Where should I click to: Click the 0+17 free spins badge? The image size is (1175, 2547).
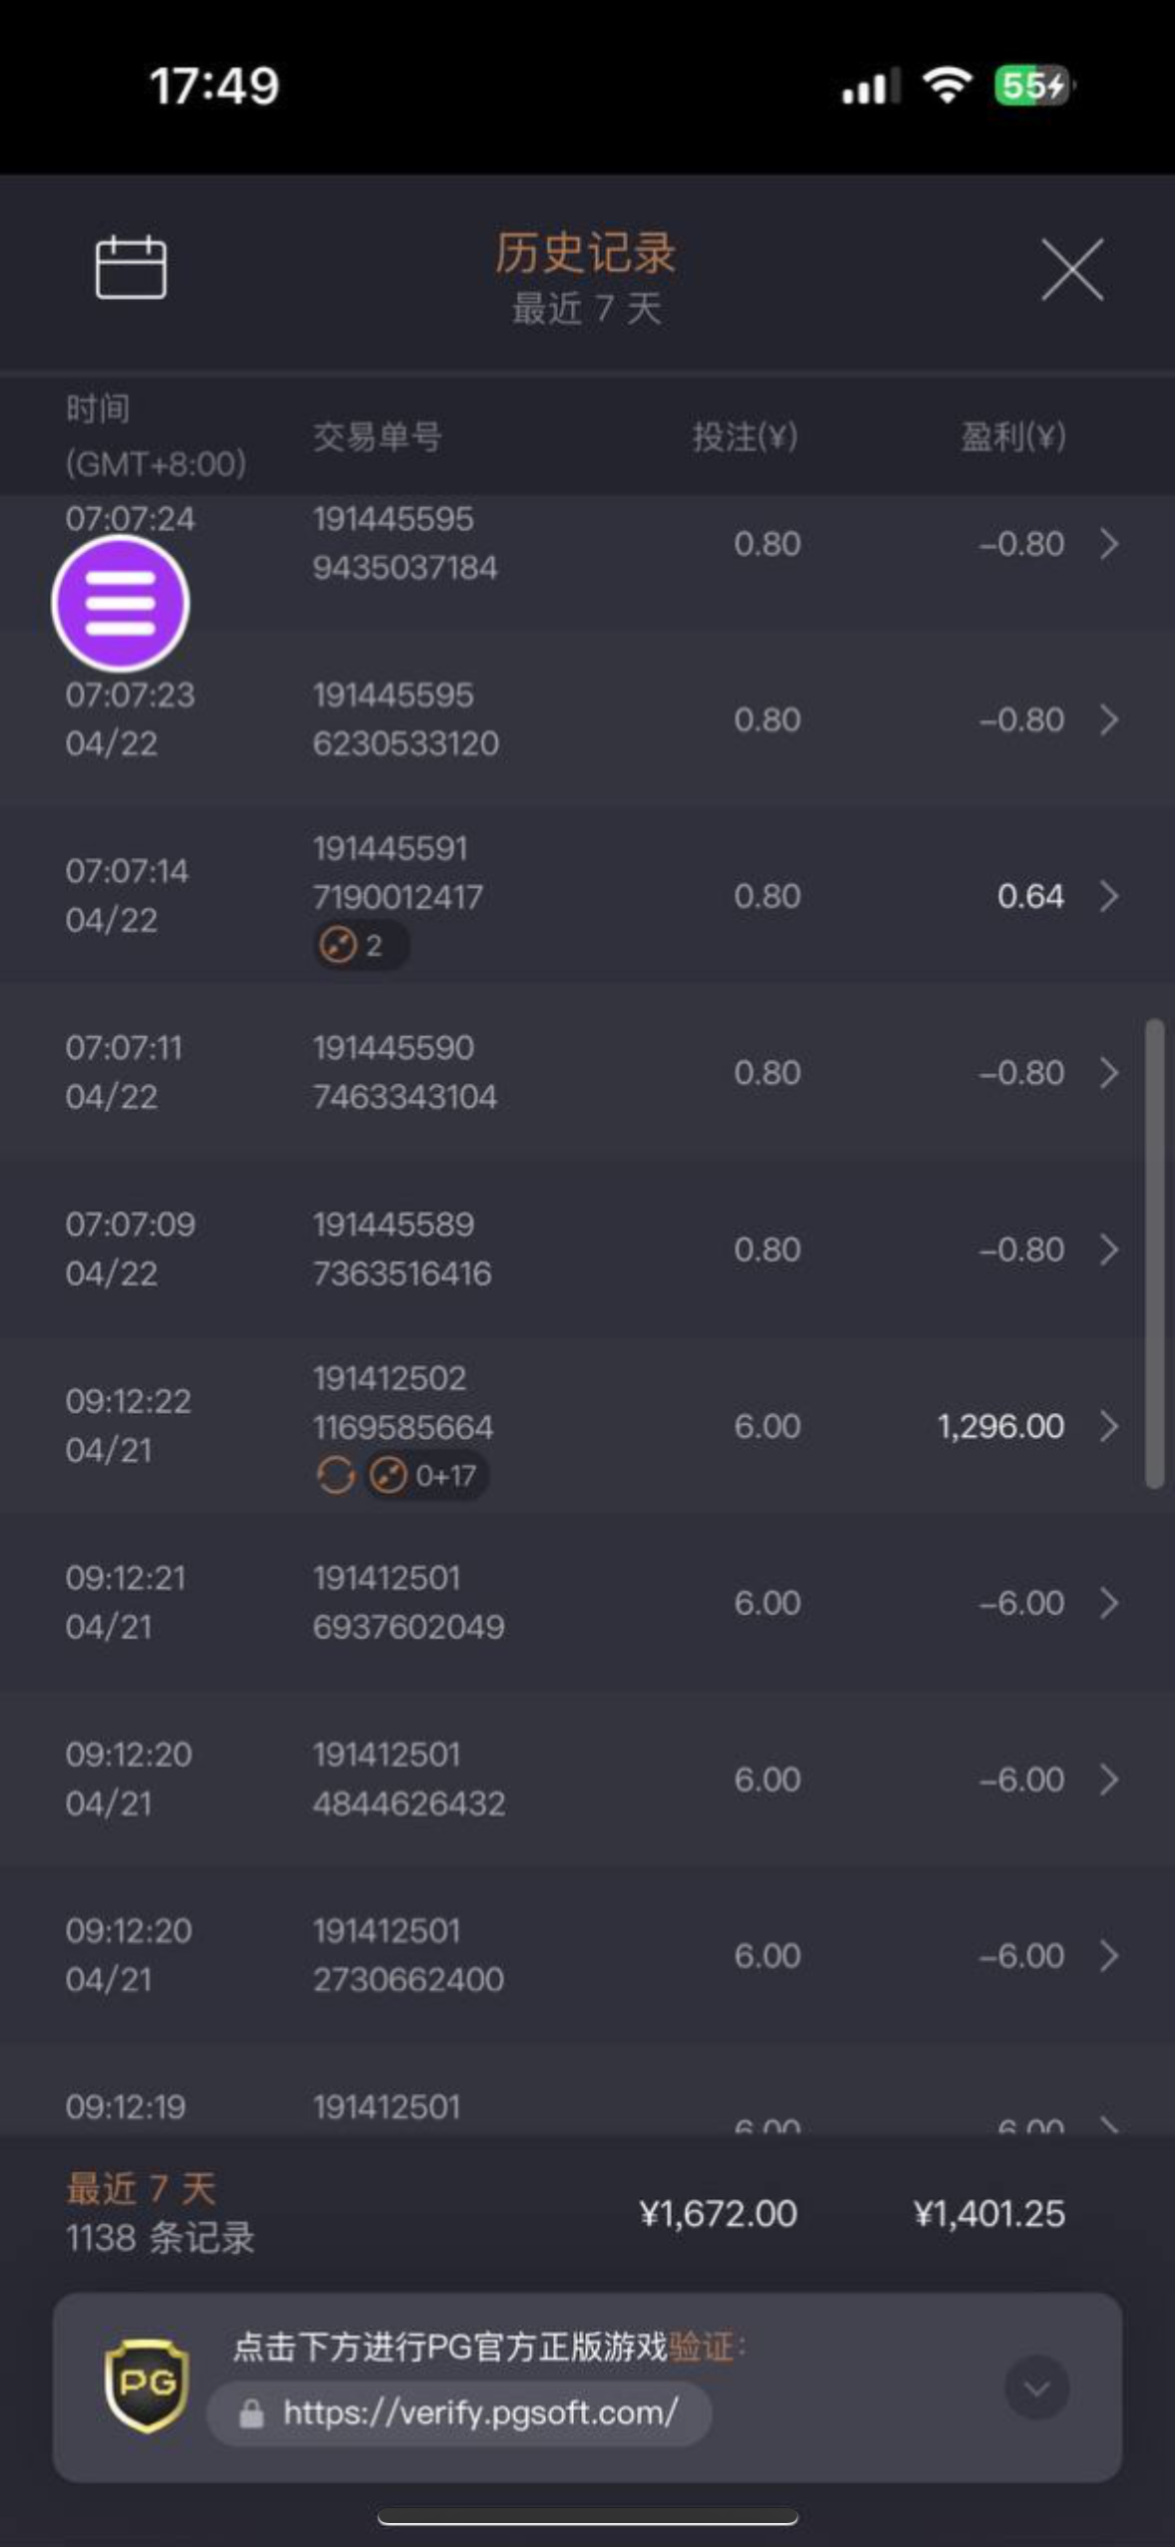pyautogui.click(x=428, y=1476)
